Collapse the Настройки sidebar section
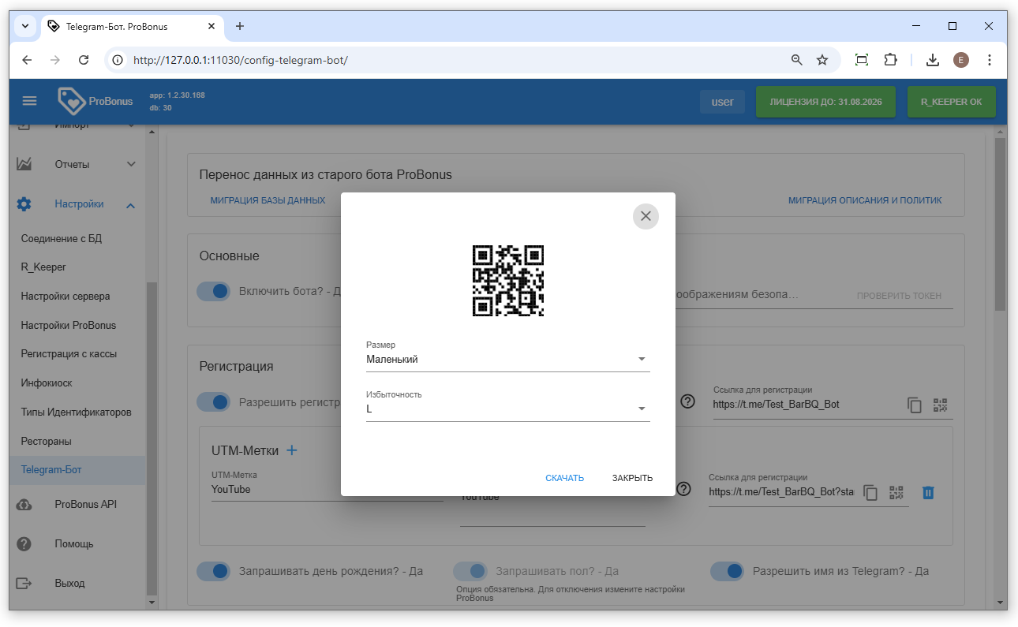This screenshot has height=627, width=1018. click(77, 203)
